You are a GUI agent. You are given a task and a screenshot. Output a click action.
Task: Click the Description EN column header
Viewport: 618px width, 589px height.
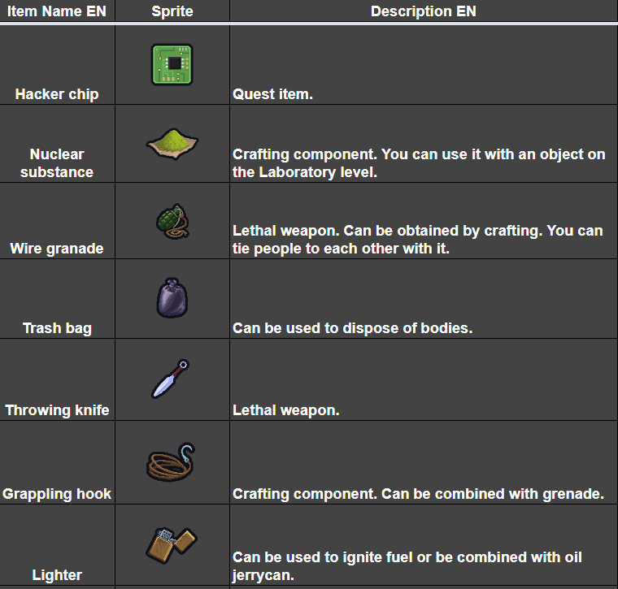click(423, 11)
